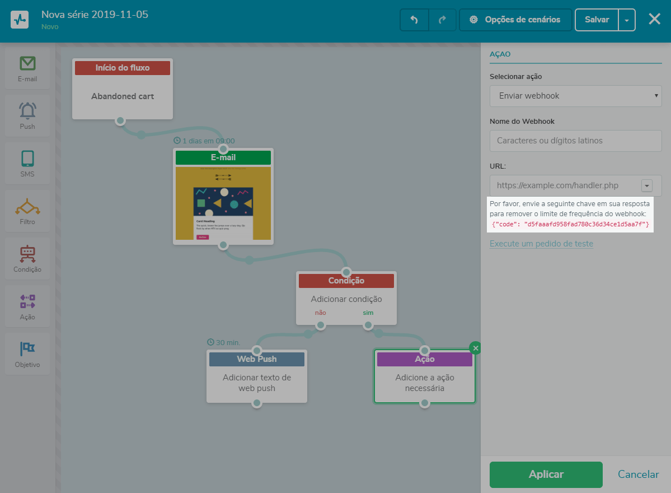Select the 'não' branch of the Condição node
The height and width of the screenshot is (493, 671).
pos(320,313)
